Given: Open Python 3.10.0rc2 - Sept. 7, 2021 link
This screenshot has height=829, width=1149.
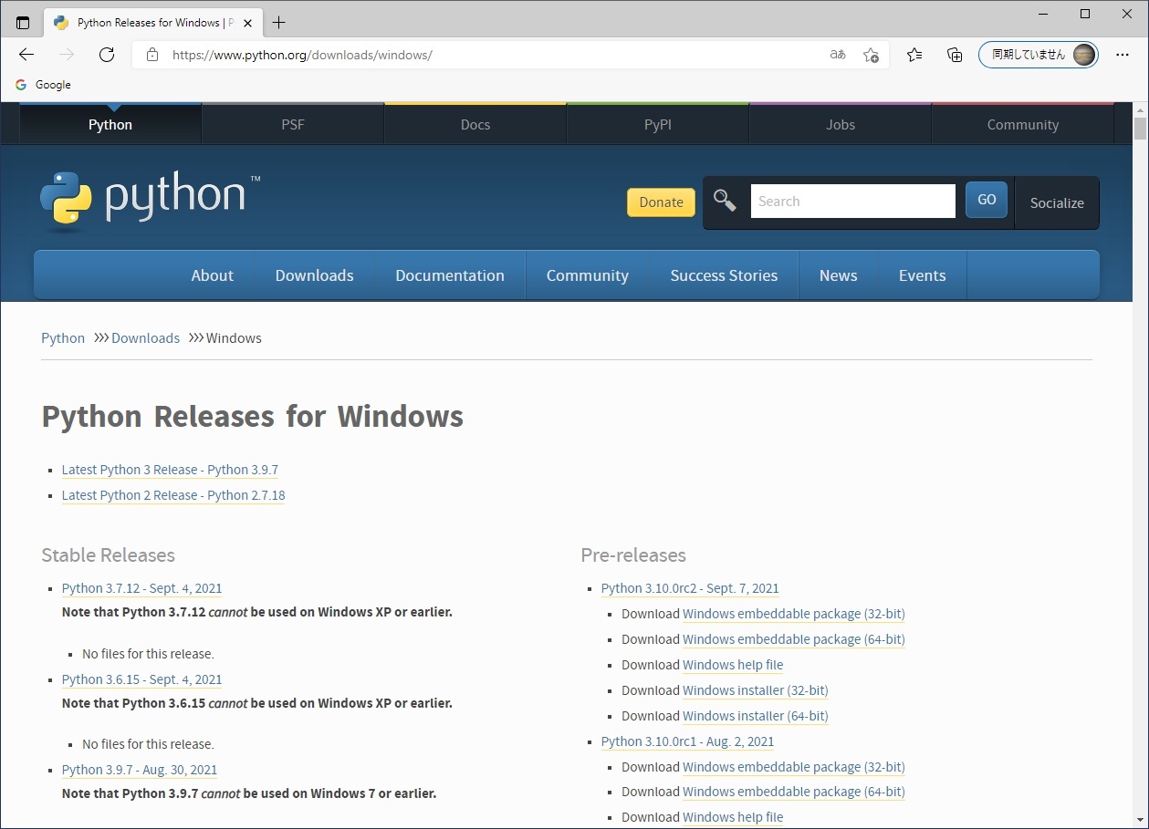Looking at the screenshot, I should pos(690,588).
